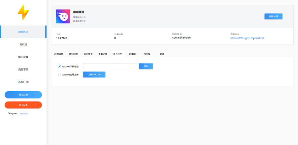Click the Android download URL input field

(110, 66)
